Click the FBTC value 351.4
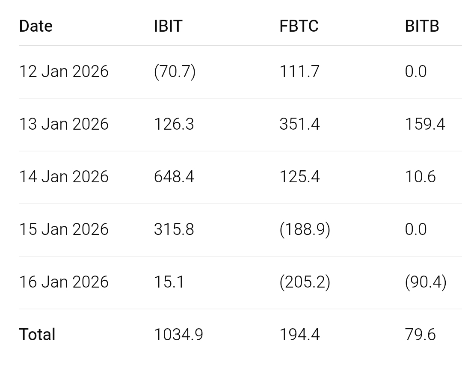The width and height of the screenshot is (462, 374). (299, 124)
